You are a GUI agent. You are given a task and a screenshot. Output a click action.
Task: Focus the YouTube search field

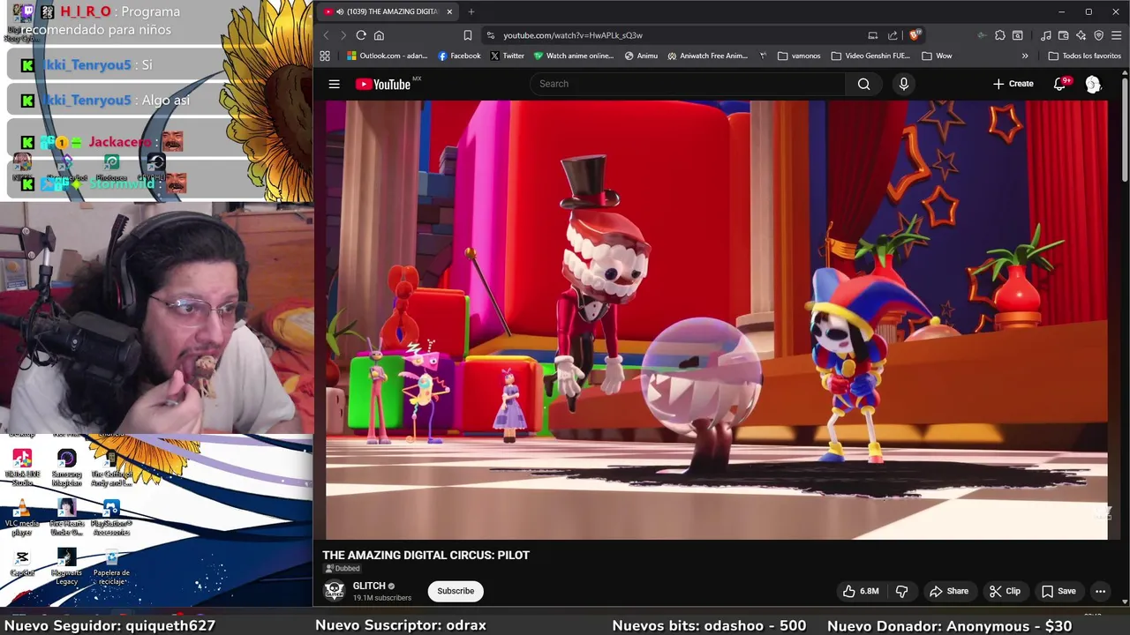[x=689, y=84]
